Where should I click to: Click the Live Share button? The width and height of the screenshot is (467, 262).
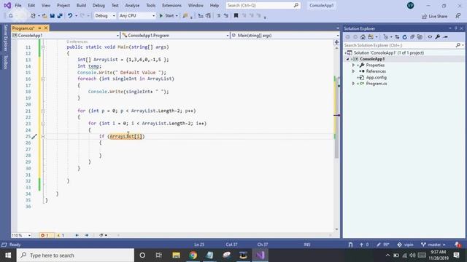435,16
